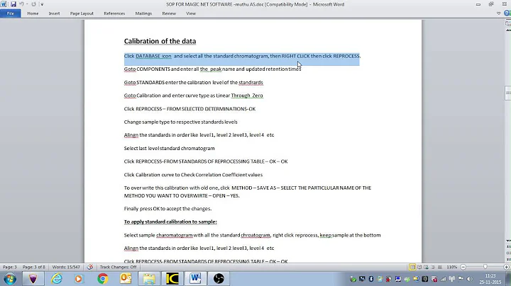The image size is (511, 286).
Task: Undo the last action in Quick Access Toolbar
Action: point(21,4)
